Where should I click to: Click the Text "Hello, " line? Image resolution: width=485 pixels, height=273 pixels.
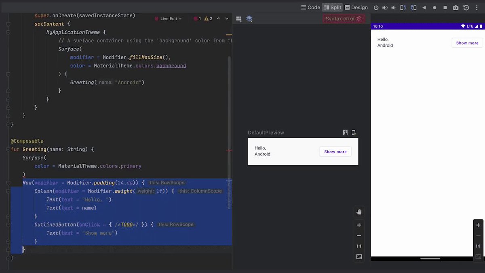click(x=79, y=199)
